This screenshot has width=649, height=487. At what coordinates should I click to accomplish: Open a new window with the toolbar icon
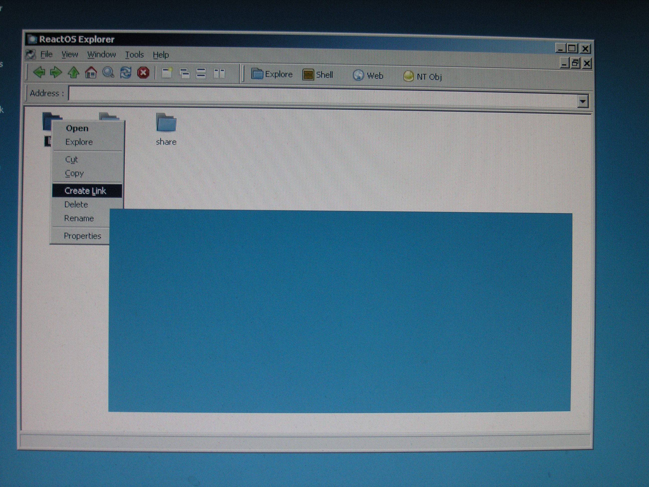167,73
